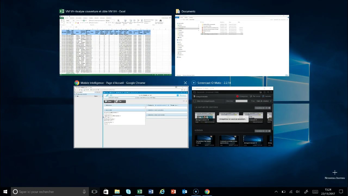Launch PowerPoint from the taskbar
This screenshot has width=348, height=196.
coord(173,192)
